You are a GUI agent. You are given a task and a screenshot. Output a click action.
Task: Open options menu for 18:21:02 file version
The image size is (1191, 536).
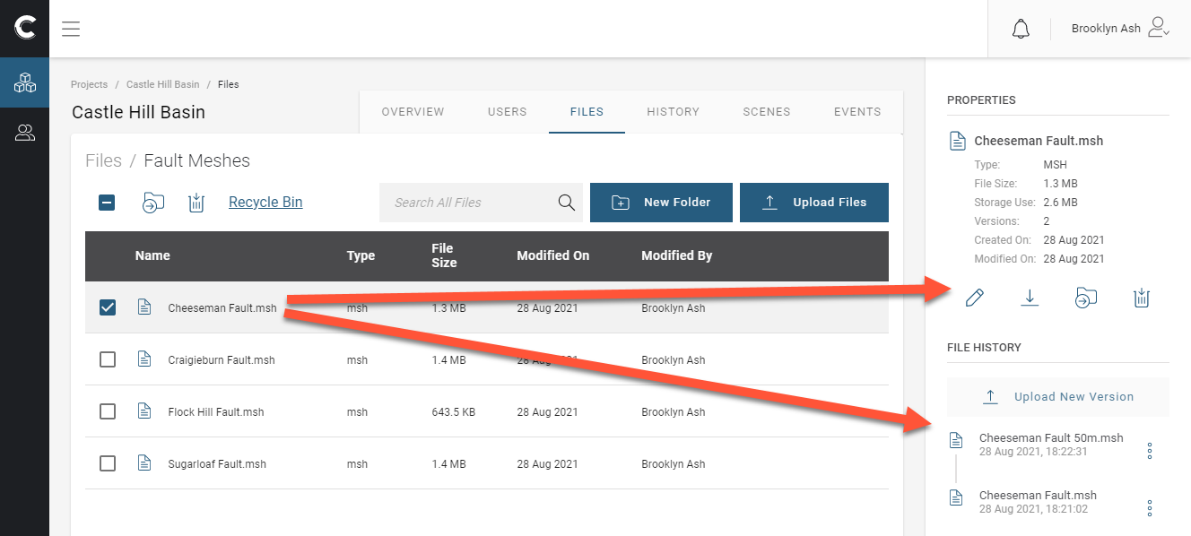pyautogui.click(x=1150, y=508)
